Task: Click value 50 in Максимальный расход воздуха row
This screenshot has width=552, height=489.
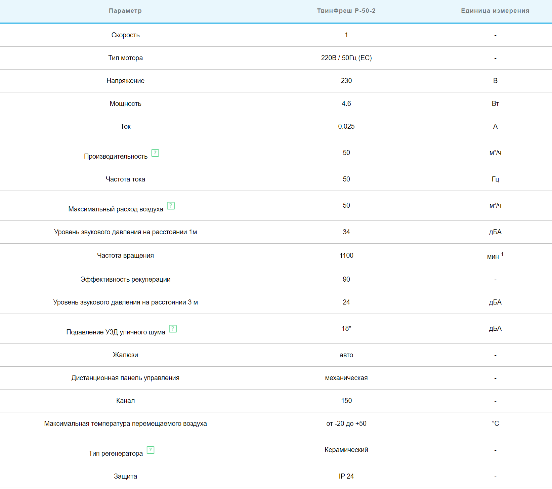Action: pos(346,205)
